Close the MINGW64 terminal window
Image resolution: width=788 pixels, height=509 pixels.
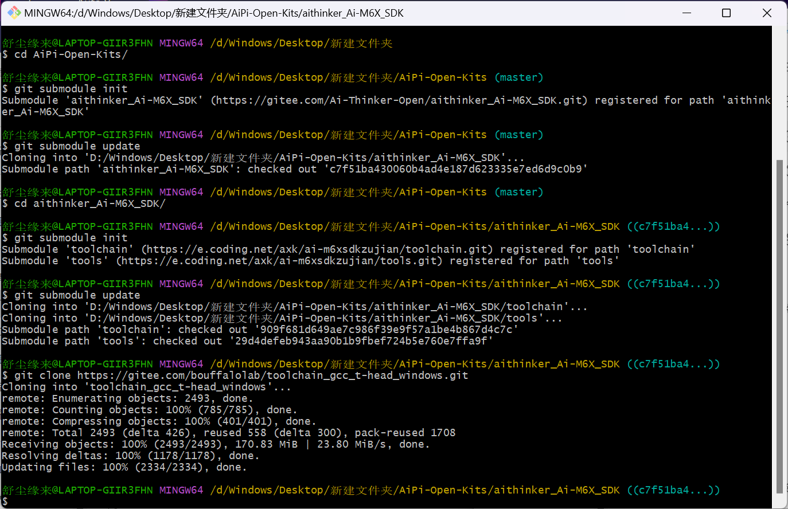click(x=767, y=13)
